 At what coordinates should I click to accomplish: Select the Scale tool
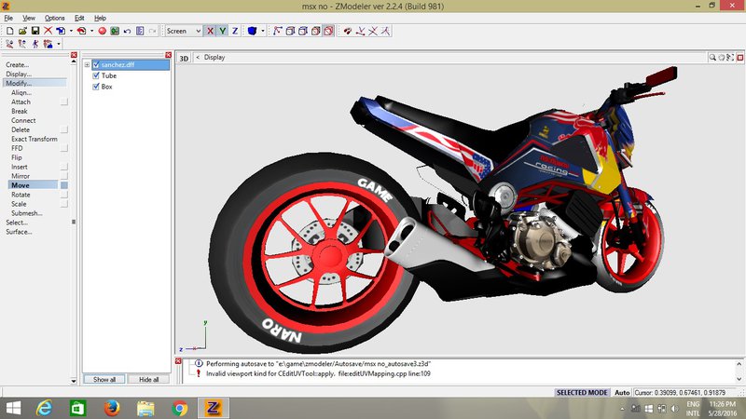[x=19, y=204]
